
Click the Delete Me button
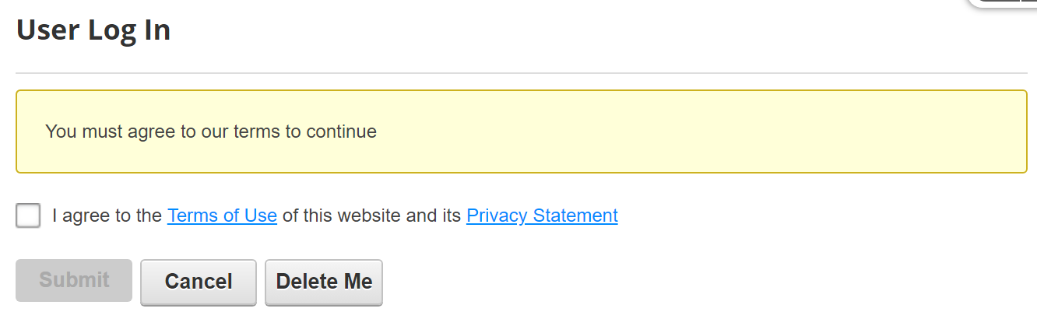324,282
